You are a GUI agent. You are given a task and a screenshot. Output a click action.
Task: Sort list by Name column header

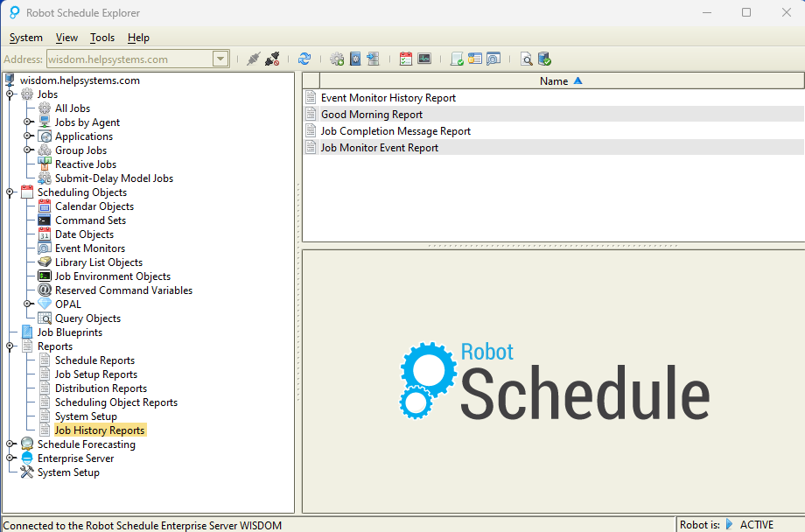[561, 81]
